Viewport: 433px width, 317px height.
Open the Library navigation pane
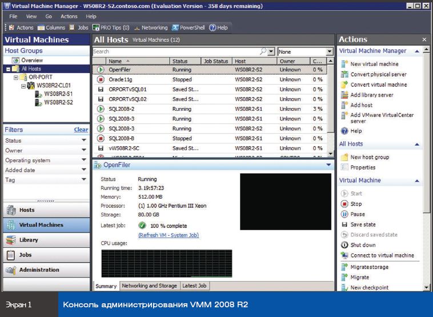[x=29, y=240]
